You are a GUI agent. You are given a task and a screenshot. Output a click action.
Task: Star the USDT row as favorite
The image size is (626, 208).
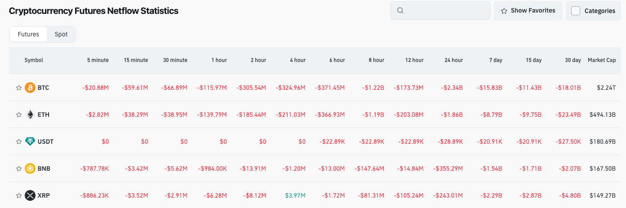pyautogui.click(x=19, y=142)
